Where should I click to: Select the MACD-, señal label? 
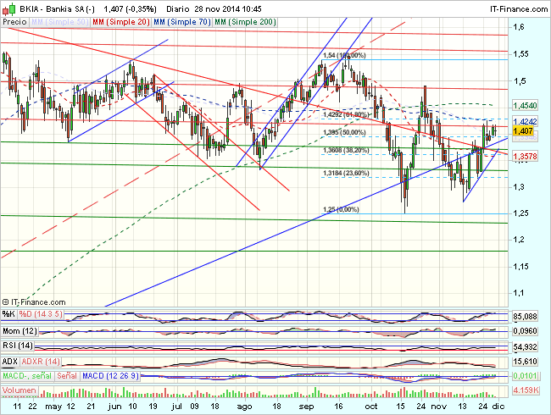[27, 376]
